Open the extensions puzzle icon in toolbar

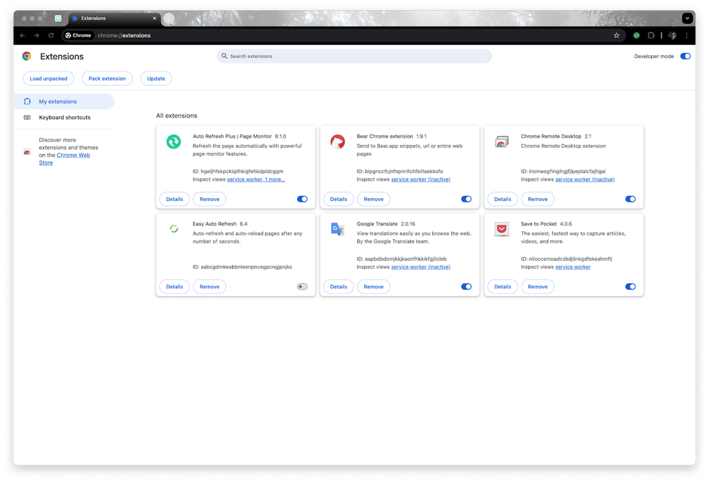[651, 36]
